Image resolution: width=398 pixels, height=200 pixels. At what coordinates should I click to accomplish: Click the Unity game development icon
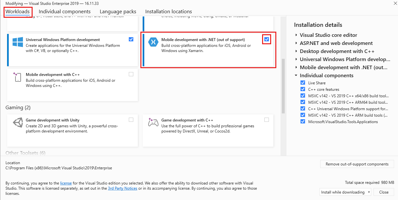click(x=17, y=123)
